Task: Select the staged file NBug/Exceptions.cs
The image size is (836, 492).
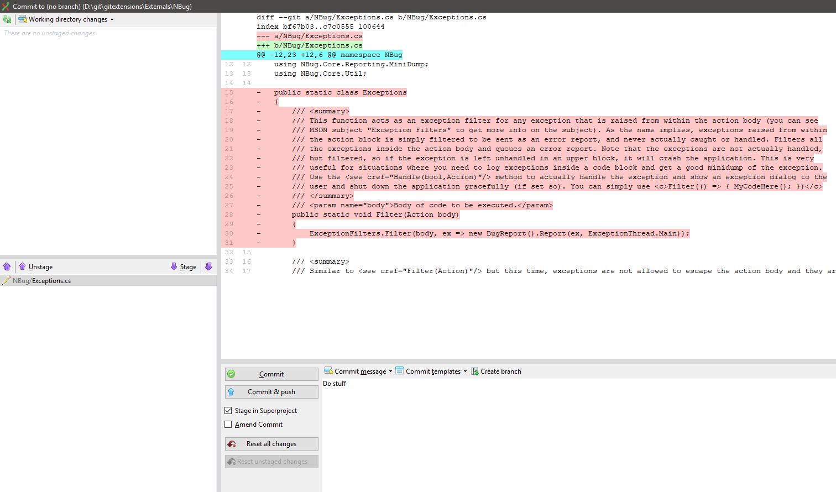Action: (x=108, y=281)
